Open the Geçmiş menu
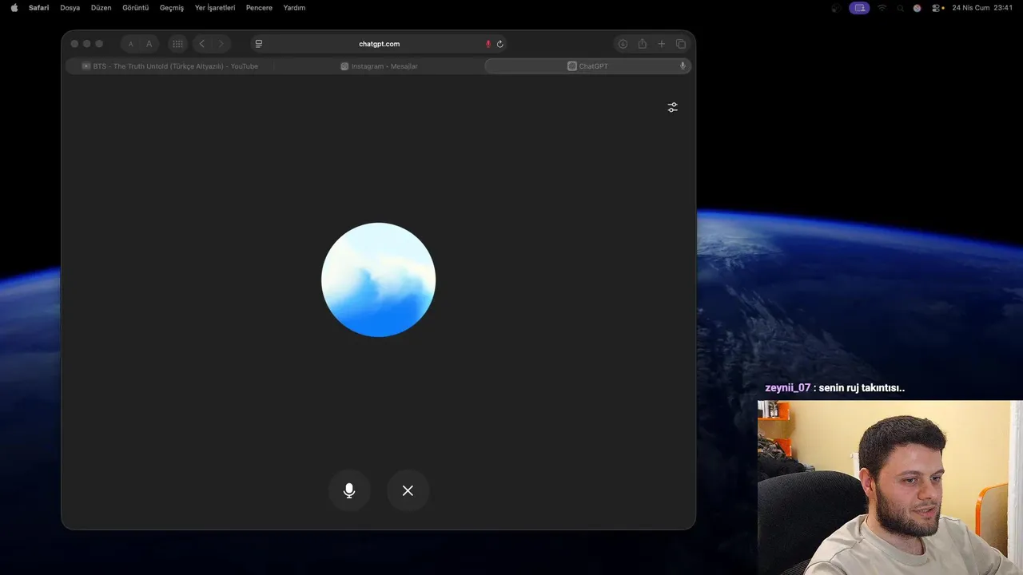 point(172,8)
